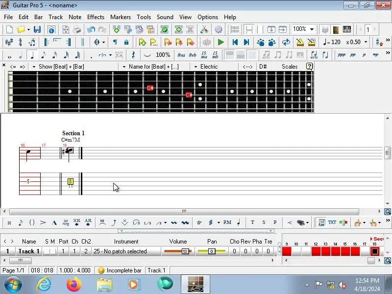Adjust Track 1 Pan slider

(x=212, y=251)
